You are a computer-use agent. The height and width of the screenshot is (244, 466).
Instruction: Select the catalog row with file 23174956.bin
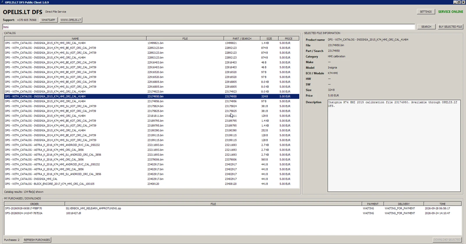pyautogui.click(x=151, y=101)
